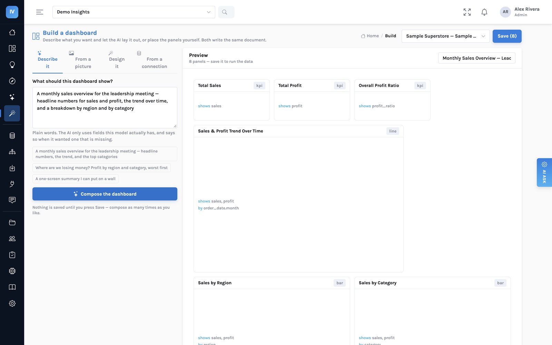Pick the monthly sales overview suggestion chip

pos(105,154)
